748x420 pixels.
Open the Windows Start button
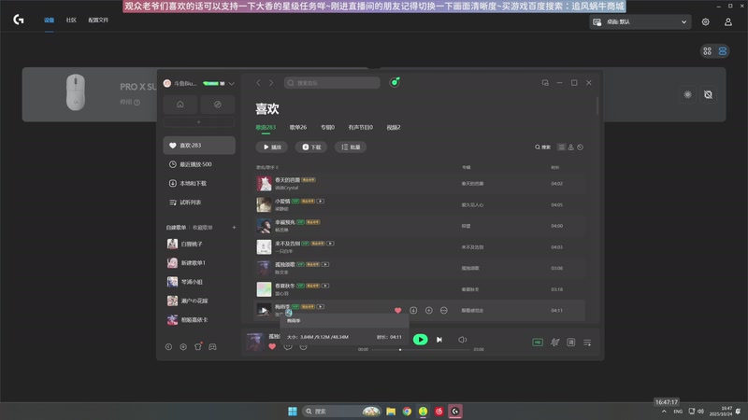pos(293,411)
